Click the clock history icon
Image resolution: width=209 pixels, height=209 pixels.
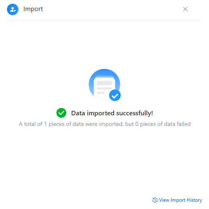click(x=155, y=200)
